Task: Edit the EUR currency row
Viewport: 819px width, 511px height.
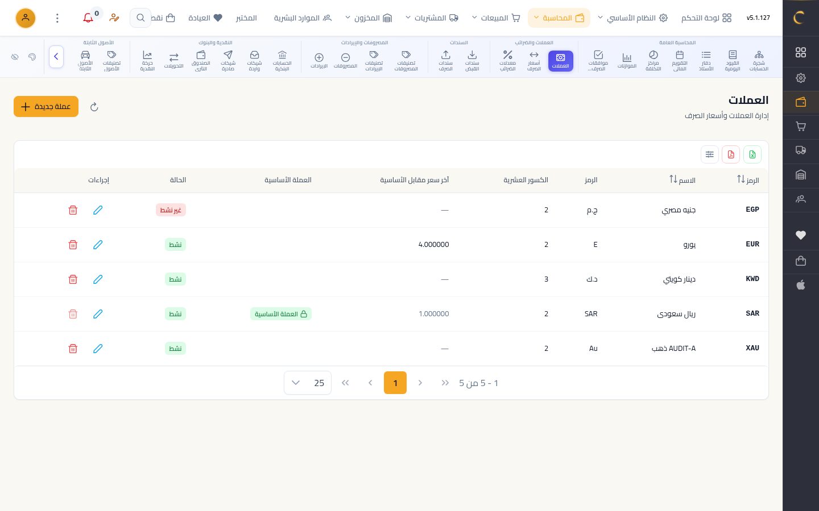Action: tap(98, 245)
